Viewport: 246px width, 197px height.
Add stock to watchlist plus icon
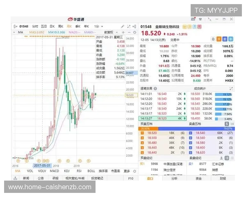230,39
